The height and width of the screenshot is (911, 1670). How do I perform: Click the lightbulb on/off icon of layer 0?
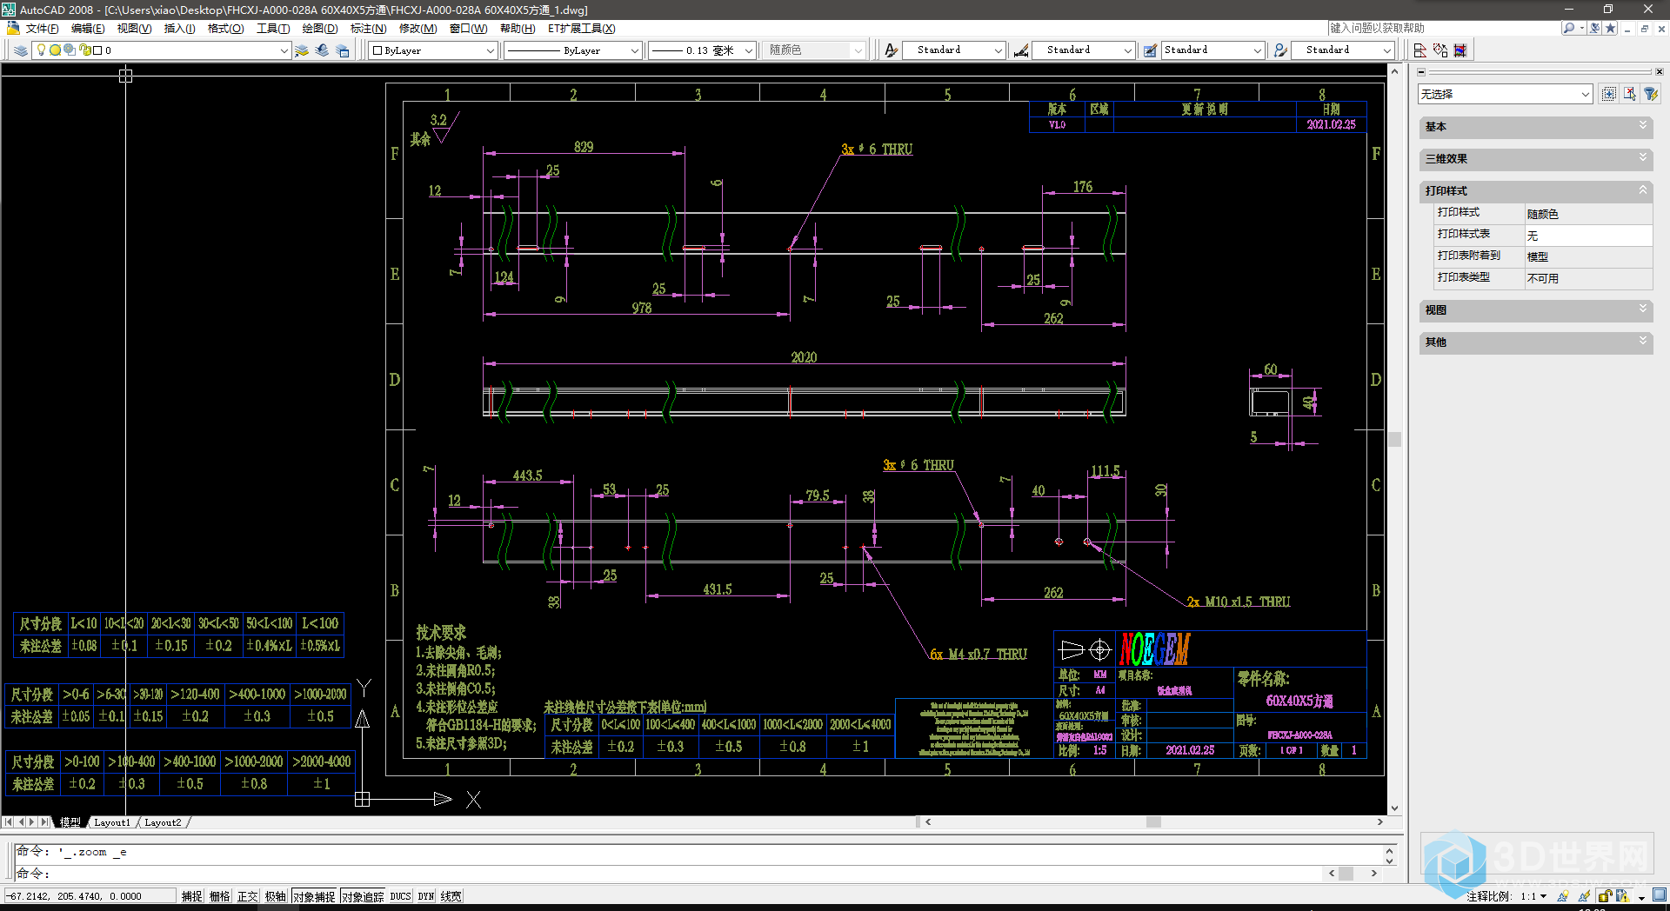[41, 50]
